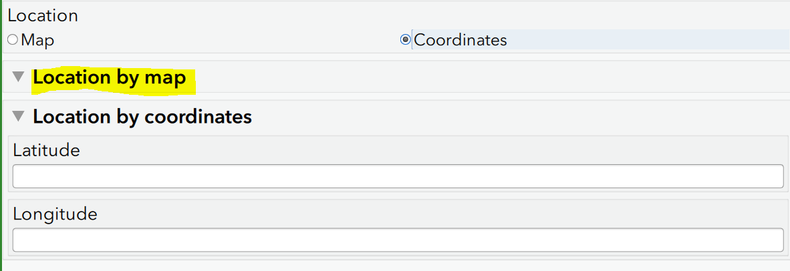The height and width of the screenshot is (271, 790).
Task: Click the blank bar right of Location by coordinates
Action: pyautogui.click(x=519, y=117)
